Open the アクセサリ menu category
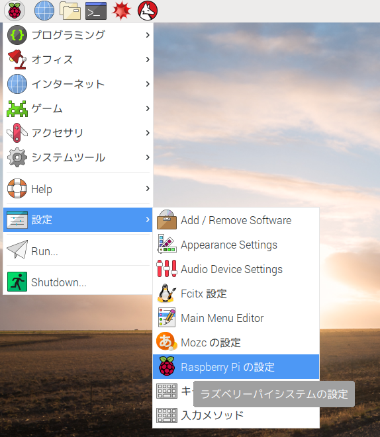This screenshot has width=380, height=437. [x=78, y=133]
